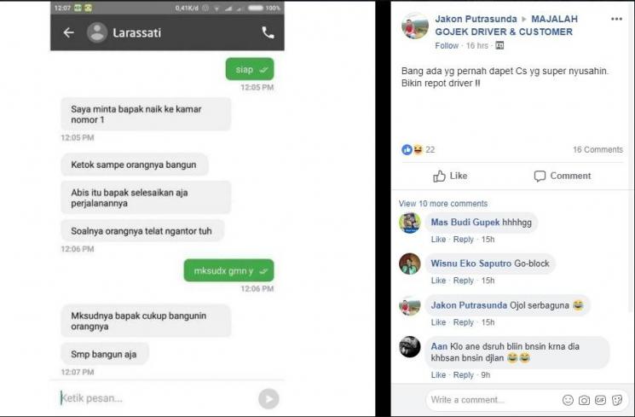Tap the back arrow in chat header

68,32
